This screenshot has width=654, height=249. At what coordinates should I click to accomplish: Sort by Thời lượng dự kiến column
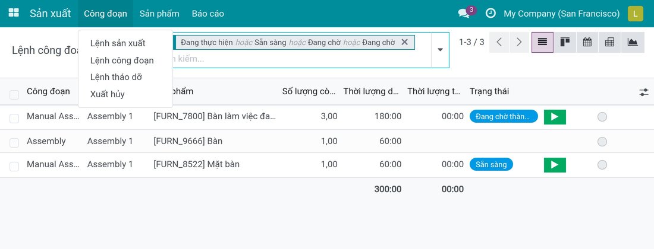371,91
